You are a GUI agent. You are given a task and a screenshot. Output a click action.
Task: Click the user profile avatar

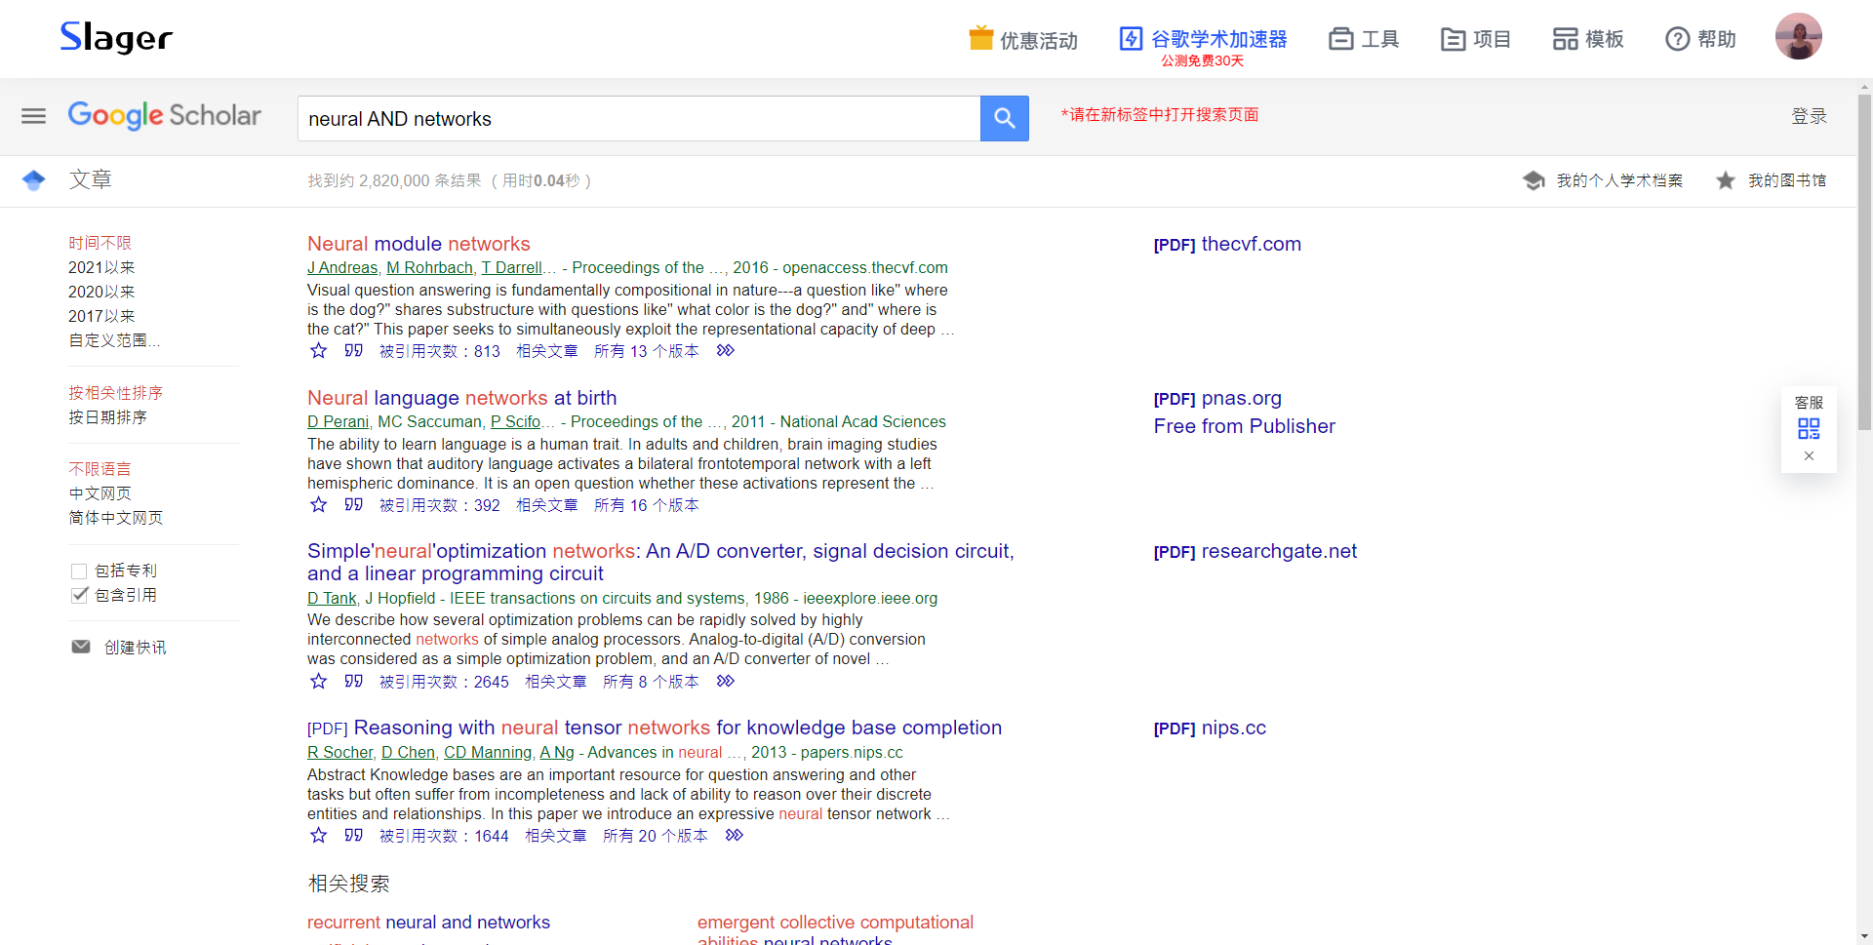(1799, 36)
